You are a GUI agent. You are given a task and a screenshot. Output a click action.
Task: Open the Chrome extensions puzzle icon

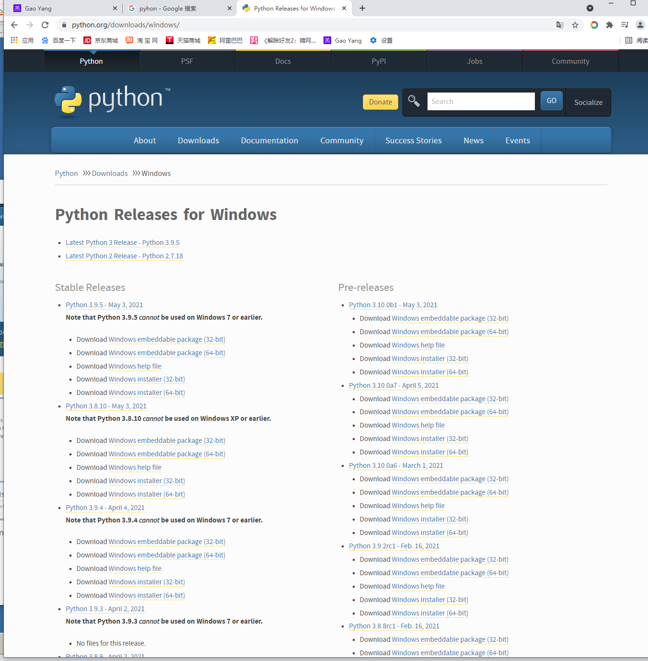tap(609, 25)
